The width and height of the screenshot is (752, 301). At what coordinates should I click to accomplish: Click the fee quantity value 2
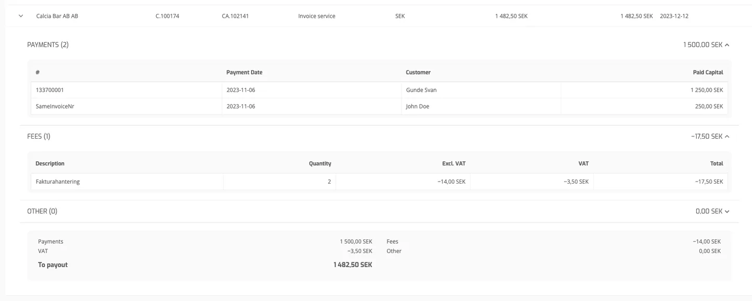click(x=329, y=182)
